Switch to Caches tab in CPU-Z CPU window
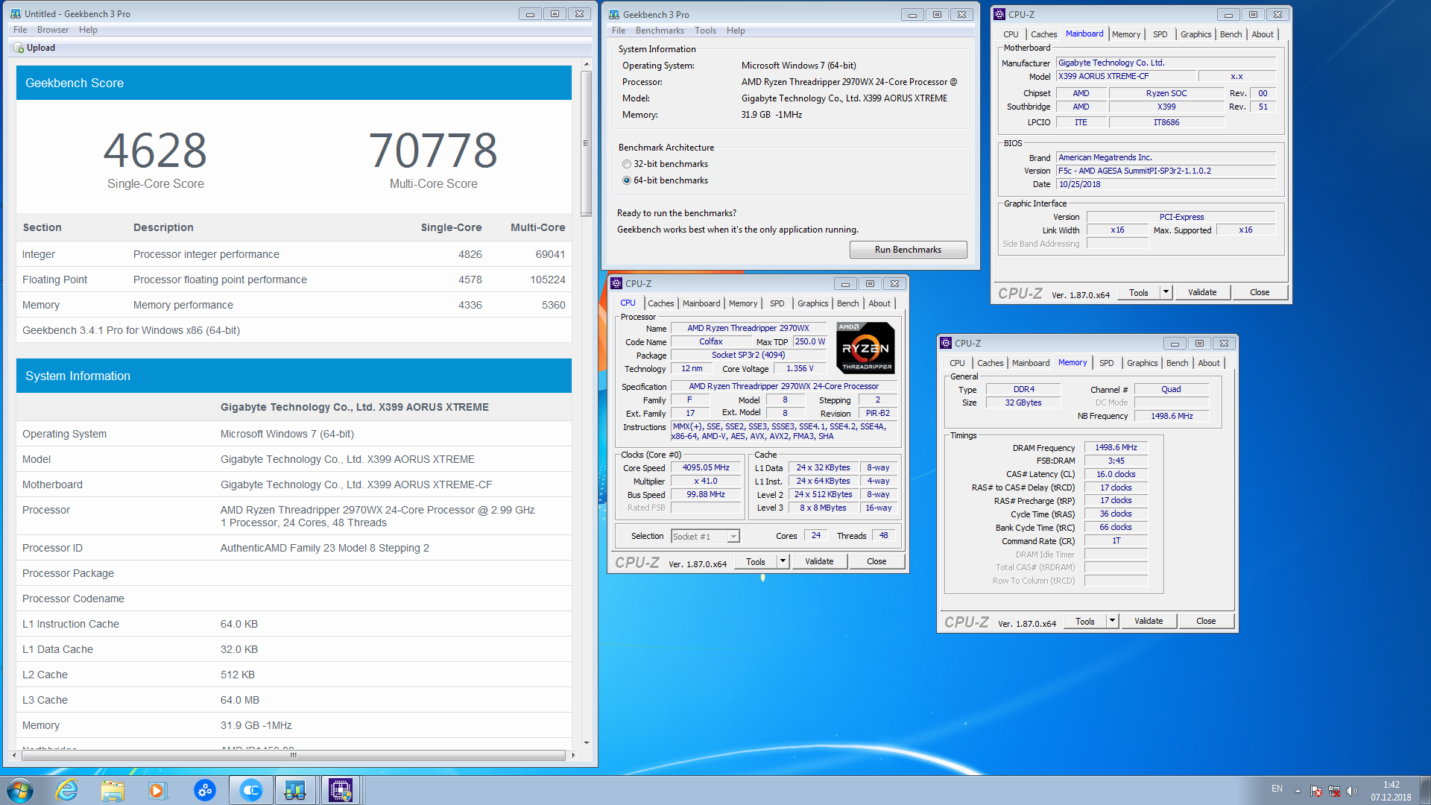Screen dimensions: 1431x805 point(660,303)
